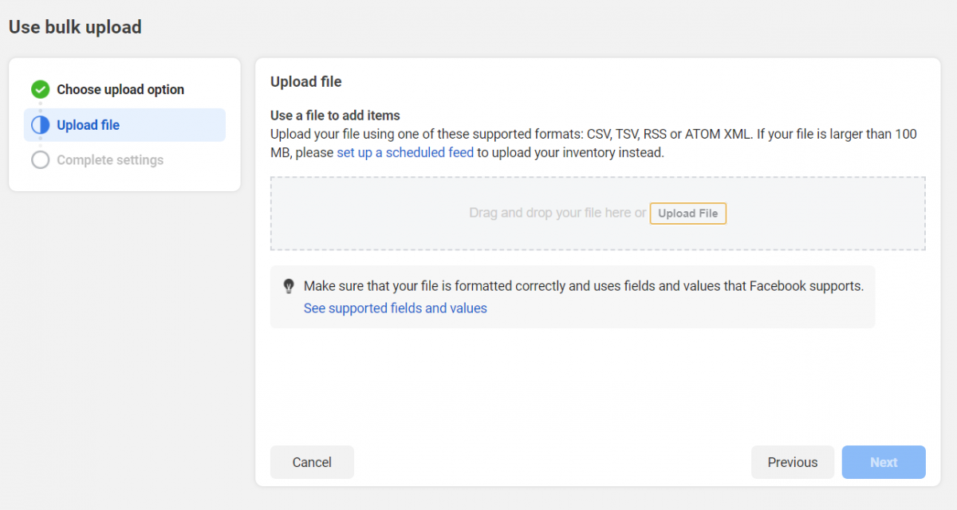957x510 pixels.
Task: Proceed with the Next button
Action: tap(883, 462)
